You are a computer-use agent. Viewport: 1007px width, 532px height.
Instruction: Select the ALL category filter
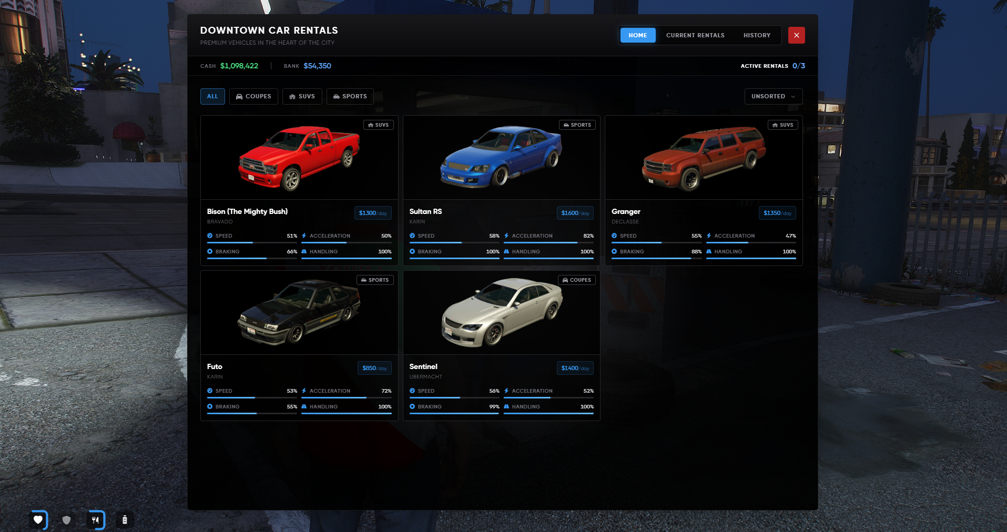tap(212, 96)
